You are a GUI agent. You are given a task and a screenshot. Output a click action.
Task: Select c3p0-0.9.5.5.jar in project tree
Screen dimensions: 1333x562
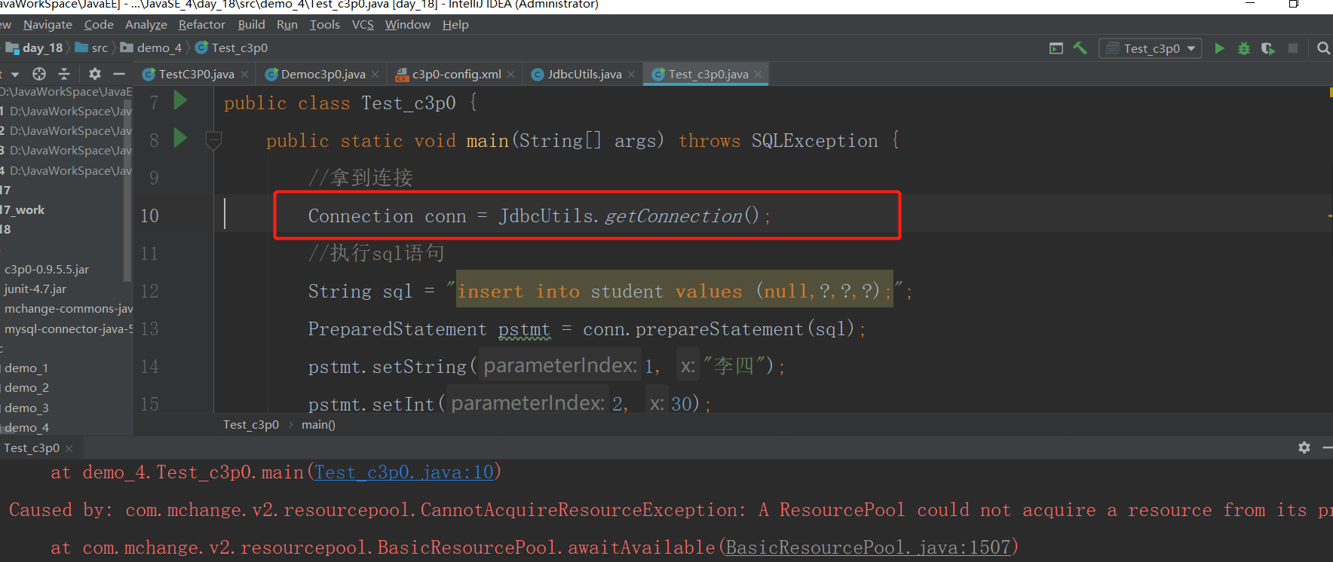pos(47,269)
